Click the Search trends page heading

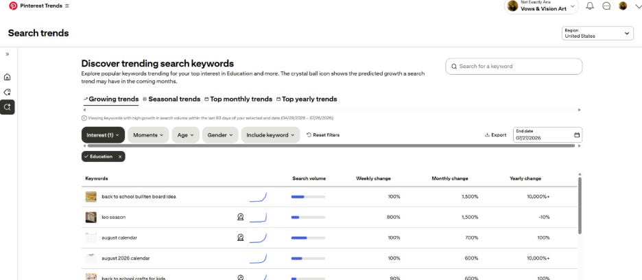[38, 33]
